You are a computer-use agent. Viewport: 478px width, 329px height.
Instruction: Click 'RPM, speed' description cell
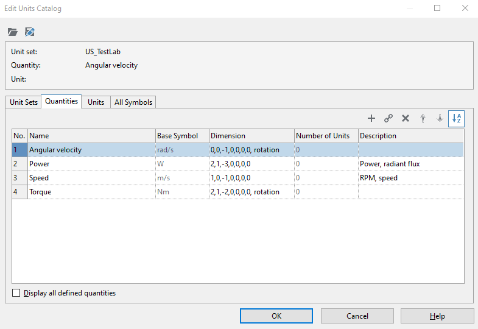coord(411,178)
